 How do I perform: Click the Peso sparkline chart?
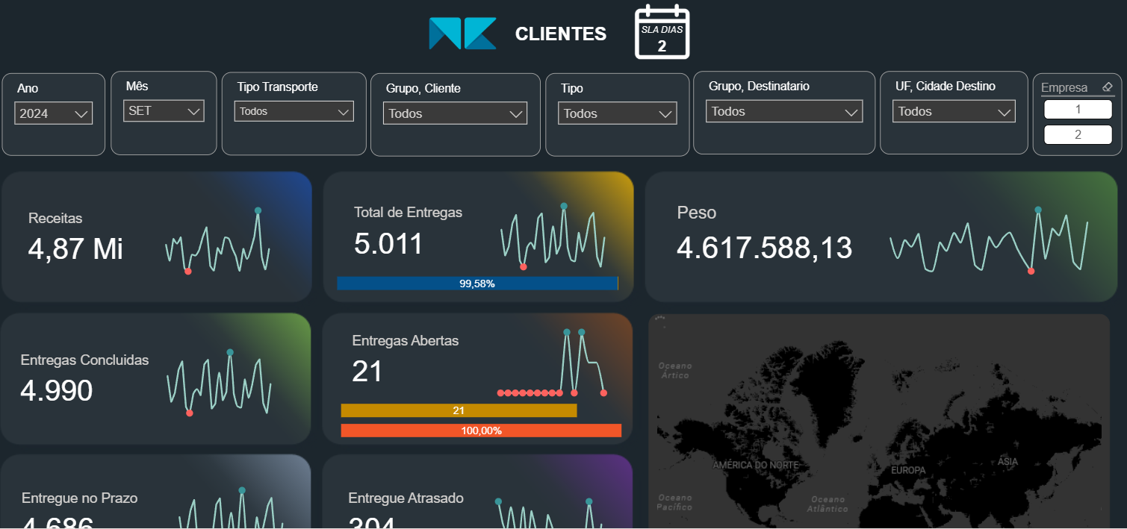[x=989, y=240]
